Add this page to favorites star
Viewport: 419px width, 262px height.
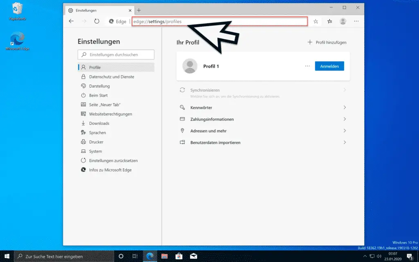(x=315, y=21)
